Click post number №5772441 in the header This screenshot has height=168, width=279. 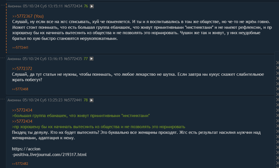(73, 100)
